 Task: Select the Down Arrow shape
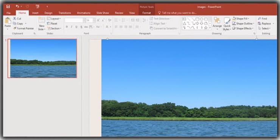click(x=202, y=23)
